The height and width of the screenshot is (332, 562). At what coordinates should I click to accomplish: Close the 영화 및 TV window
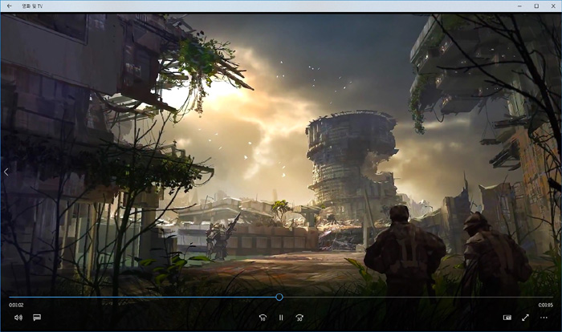click(x=553, y=6)
